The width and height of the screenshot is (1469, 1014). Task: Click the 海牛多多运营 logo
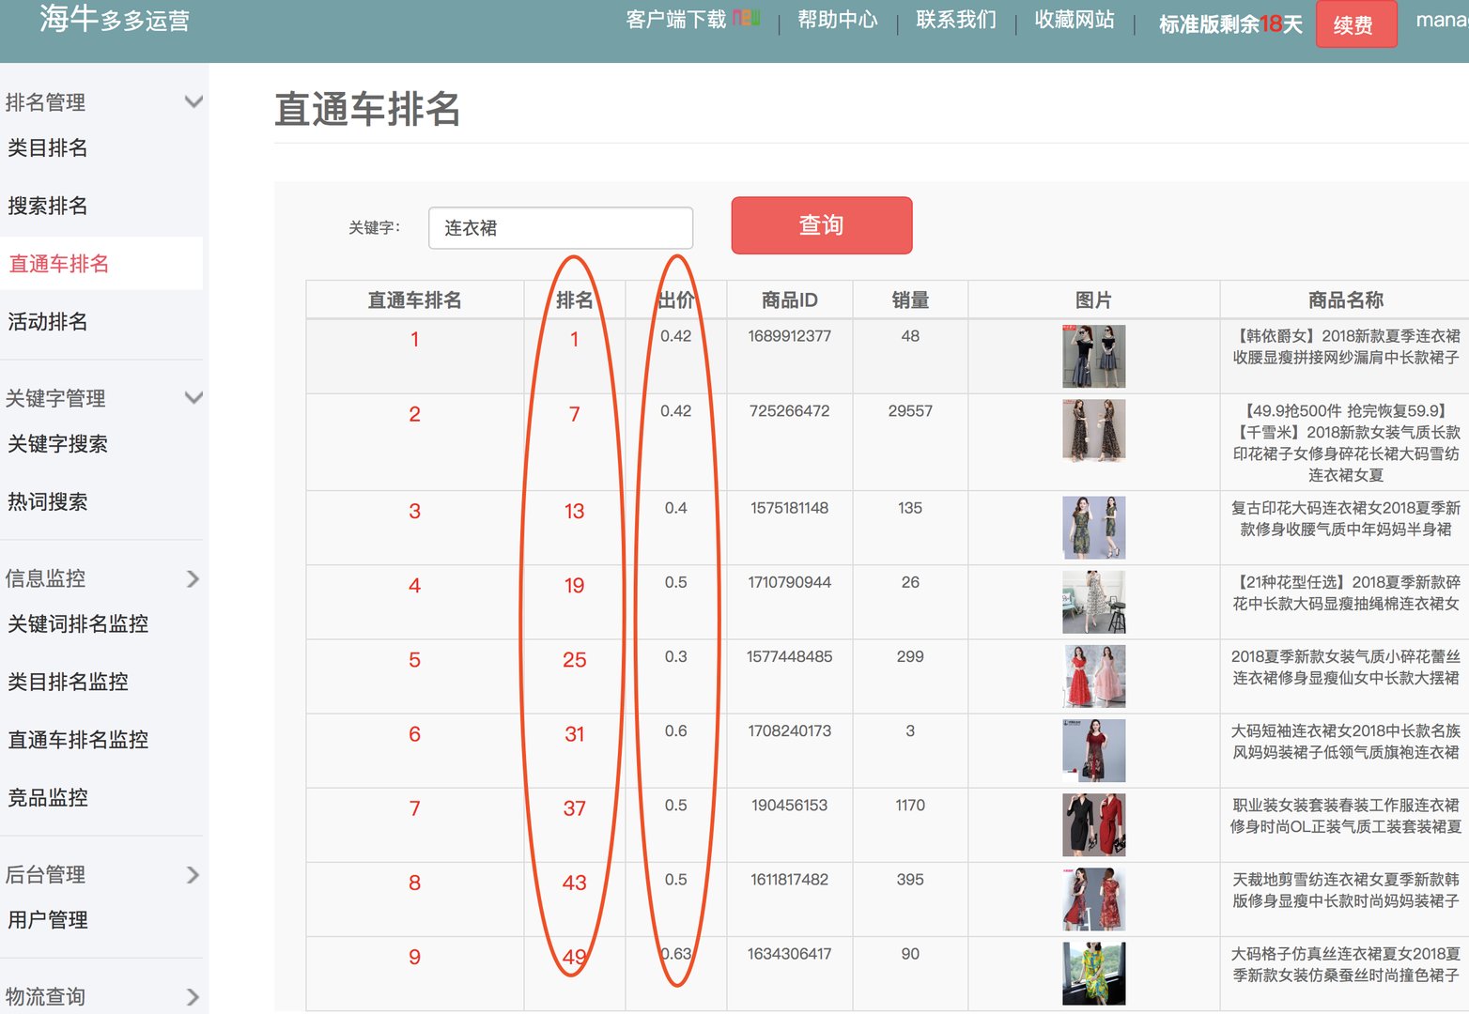point(111,21)
